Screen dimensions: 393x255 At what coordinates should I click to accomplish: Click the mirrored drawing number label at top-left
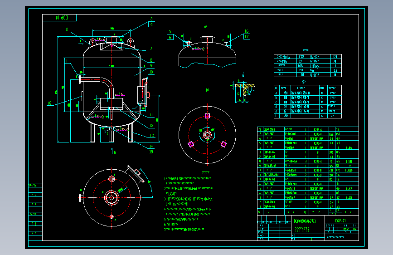point(62,18)
